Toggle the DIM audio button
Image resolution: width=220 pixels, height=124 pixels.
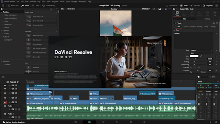[214, 77]
